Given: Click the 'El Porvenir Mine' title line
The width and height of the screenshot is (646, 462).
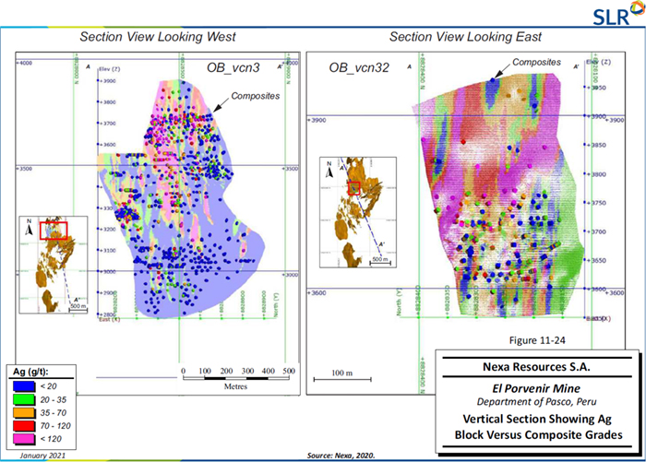Looking at the screenshot, I should coord(536,389).
